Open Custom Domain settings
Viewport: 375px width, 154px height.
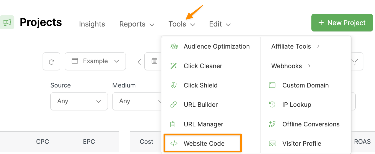click(305, 85)
